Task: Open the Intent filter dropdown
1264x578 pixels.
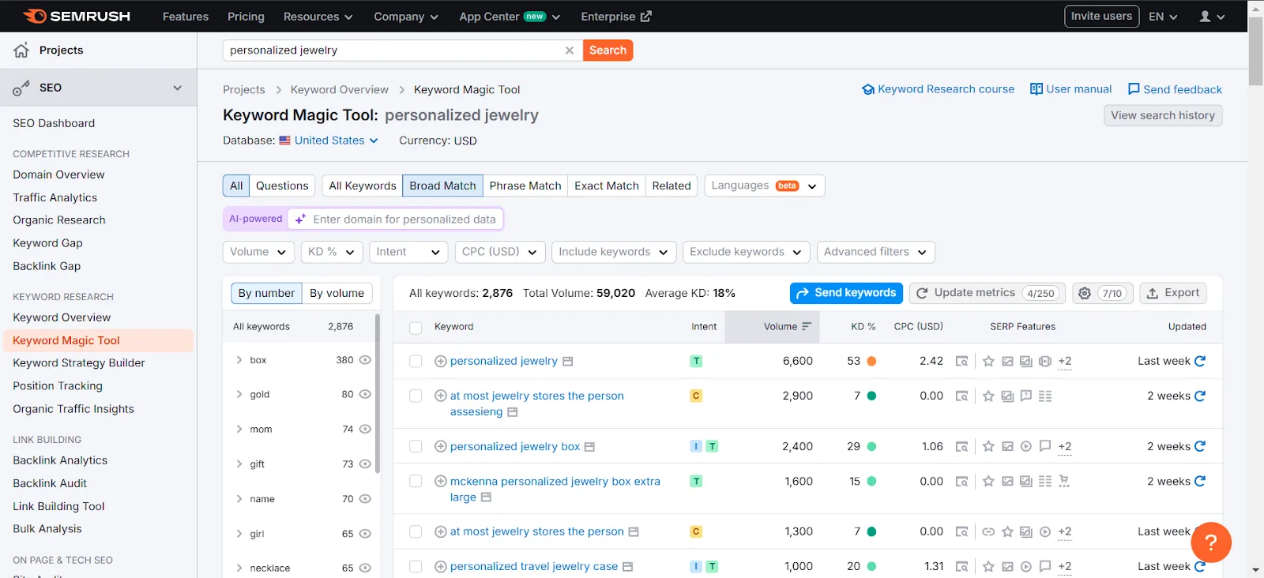Action: (x=408, y=252)
